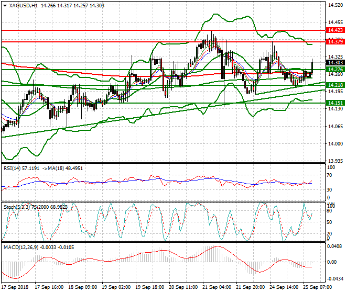Click the 18 Sep 09:00 time label
The width and height of the screenshot is (346, 293).
pyautogui.click(x=82, y=287)
